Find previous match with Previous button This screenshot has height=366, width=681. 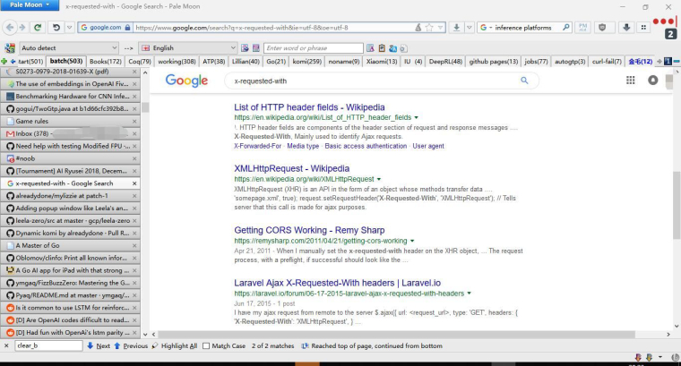131,345
